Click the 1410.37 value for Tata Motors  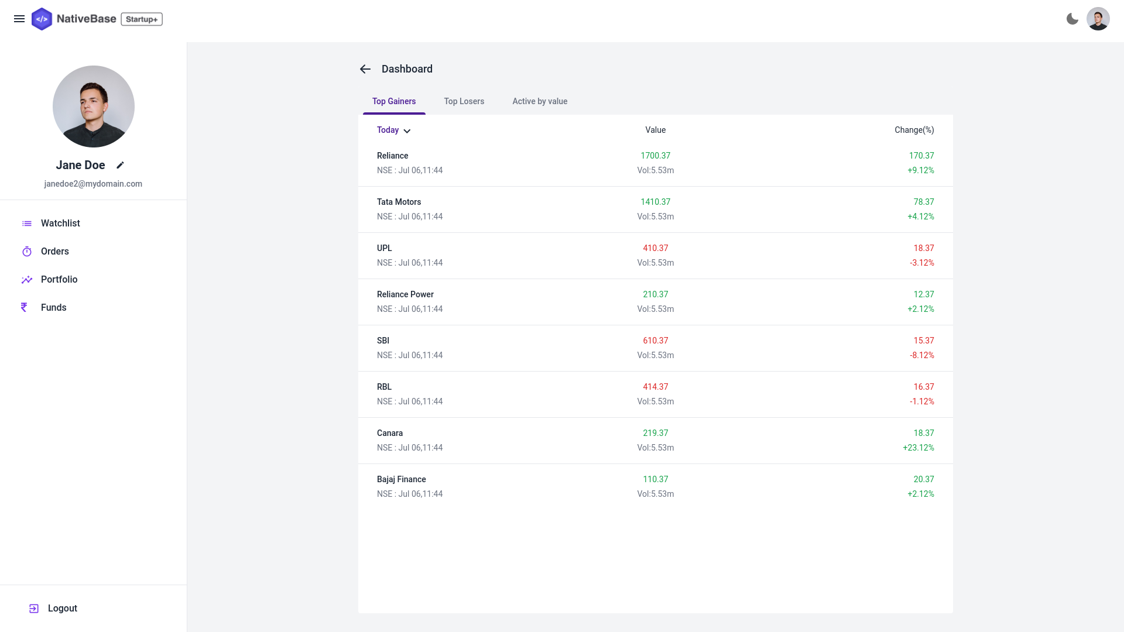point(656,202)
